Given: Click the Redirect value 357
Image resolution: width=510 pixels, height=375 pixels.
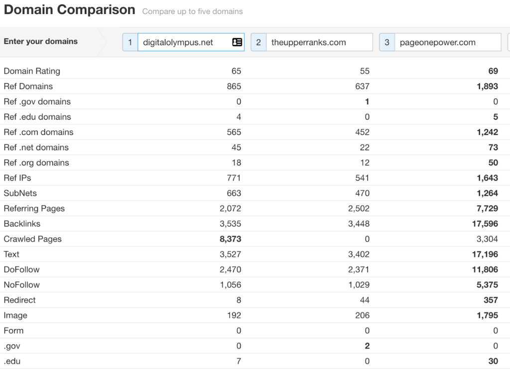Looking at the screenshot, I should (491, 300).
